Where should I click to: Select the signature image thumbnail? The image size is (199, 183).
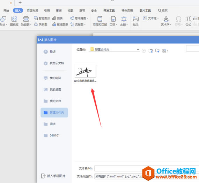click(x=85, y=71)
